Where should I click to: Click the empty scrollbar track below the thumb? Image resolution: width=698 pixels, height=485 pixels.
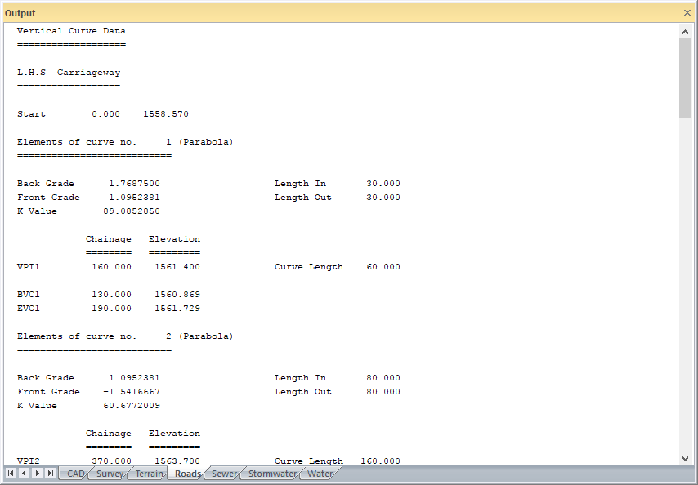(x=685, y=286)
